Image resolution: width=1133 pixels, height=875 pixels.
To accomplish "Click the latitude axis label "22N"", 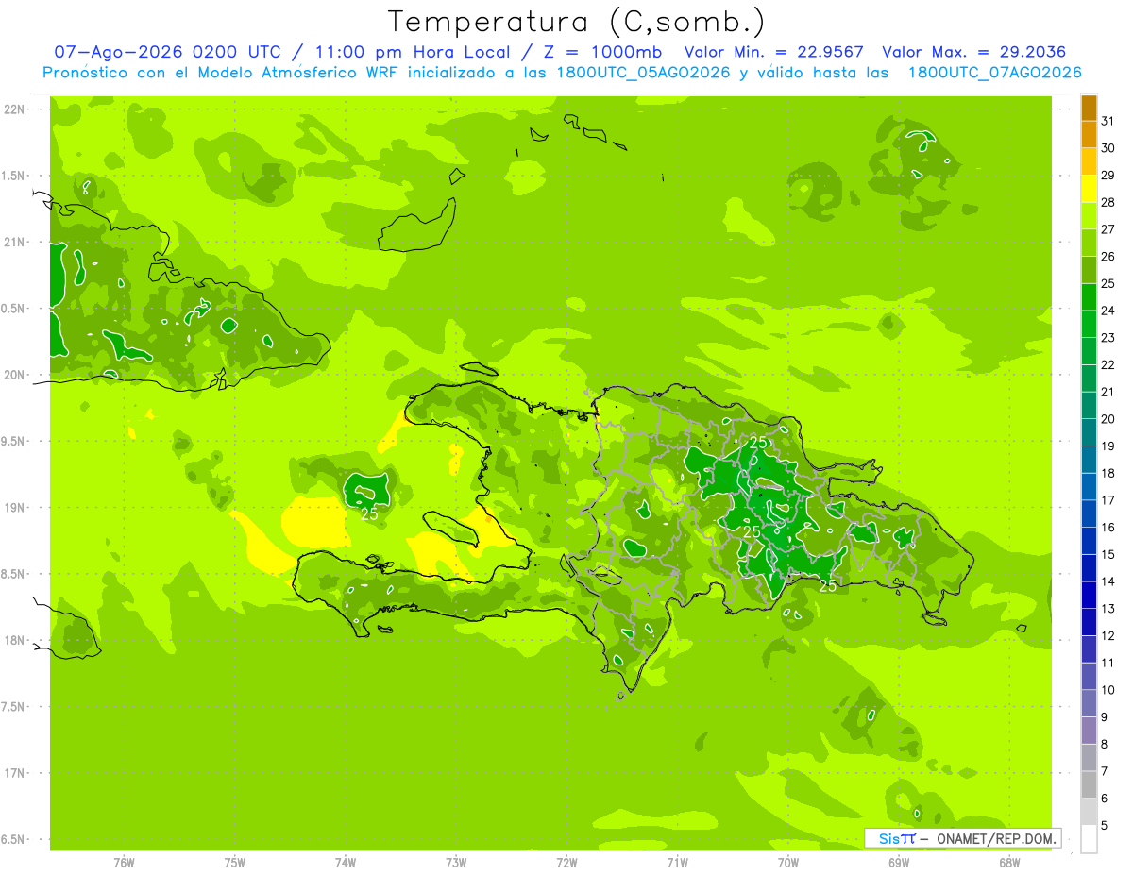I will point(15,109).
